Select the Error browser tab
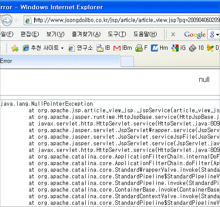220x207 pixels. (x=60, y=61)
